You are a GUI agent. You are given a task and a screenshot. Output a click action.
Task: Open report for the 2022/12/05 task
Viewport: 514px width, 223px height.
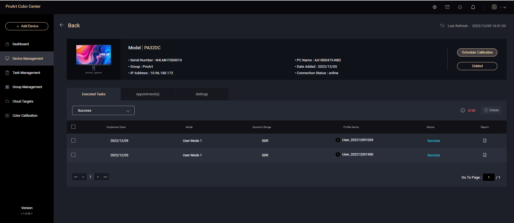485,155
